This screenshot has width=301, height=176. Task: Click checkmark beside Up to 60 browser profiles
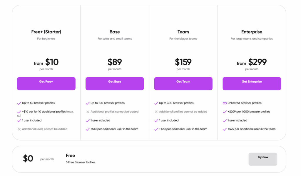[19, 103]
